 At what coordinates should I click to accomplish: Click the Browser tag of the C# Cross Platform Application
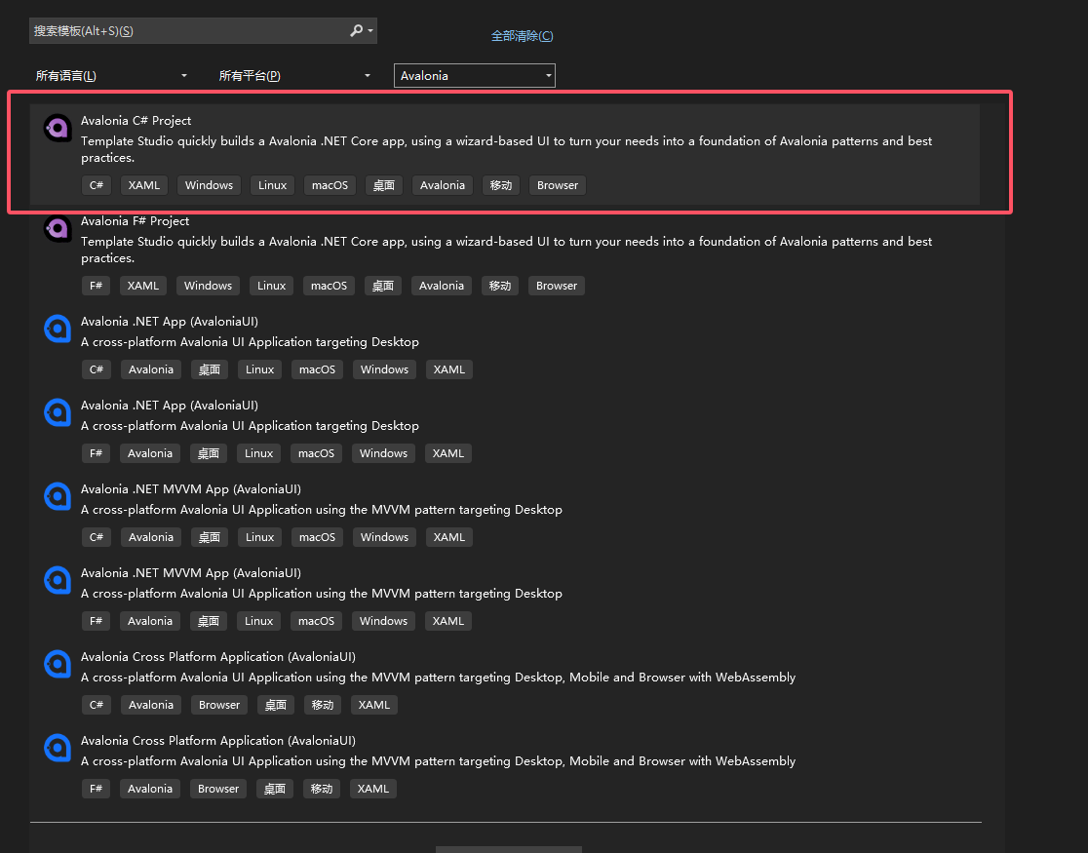coord(219,705)
